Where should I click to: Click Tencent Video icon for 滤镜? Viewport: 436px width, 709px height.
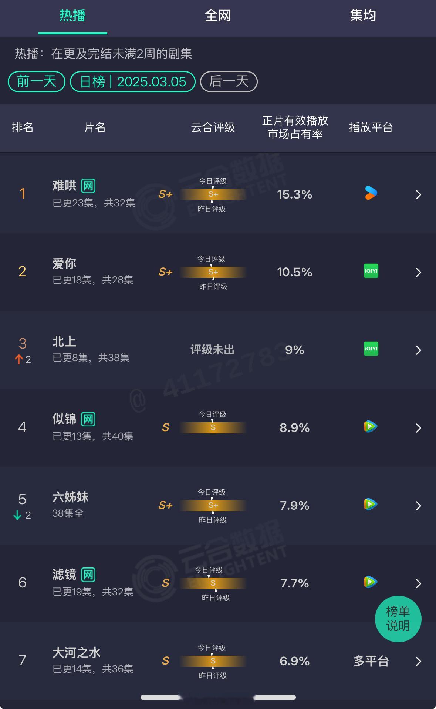[x=371, y=582]
